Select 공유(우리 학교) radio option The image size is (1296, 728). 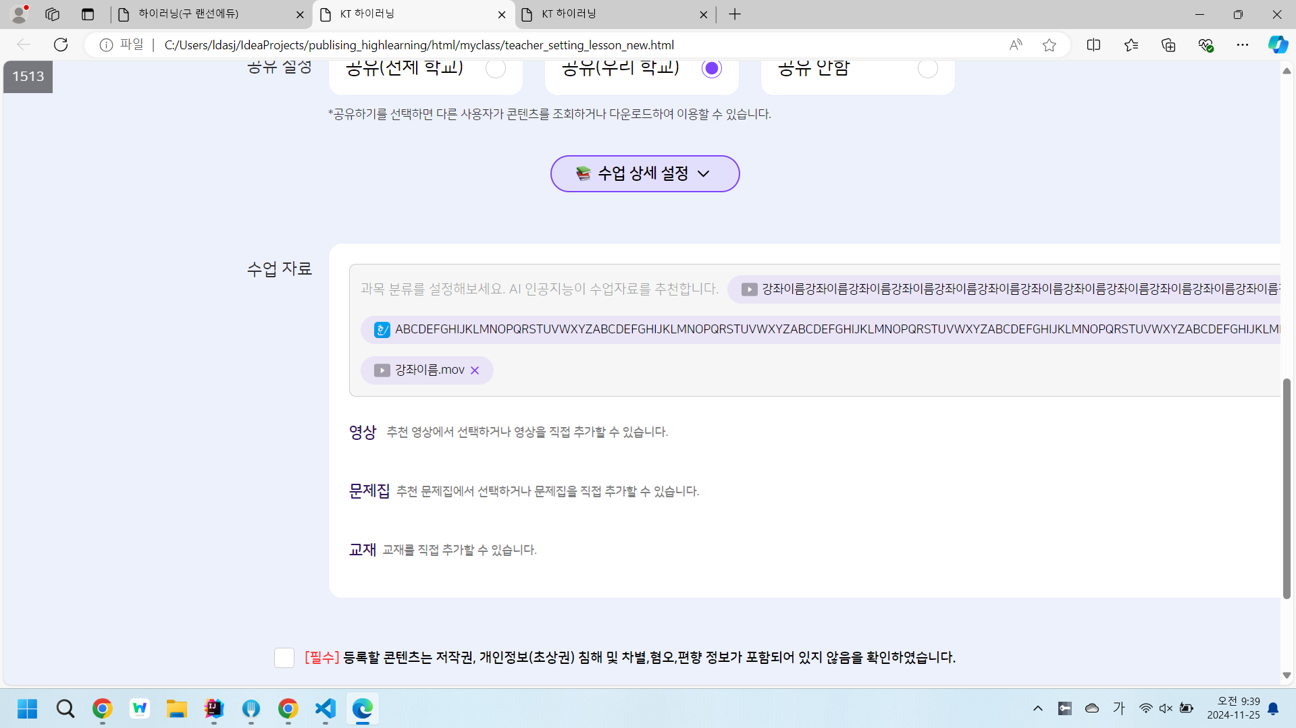(711, 68)
